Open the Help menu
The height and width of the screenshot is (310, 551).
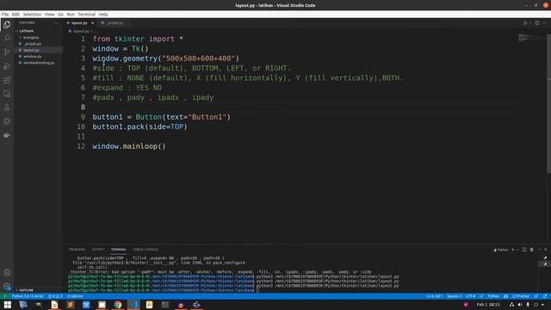pos(103,15)
